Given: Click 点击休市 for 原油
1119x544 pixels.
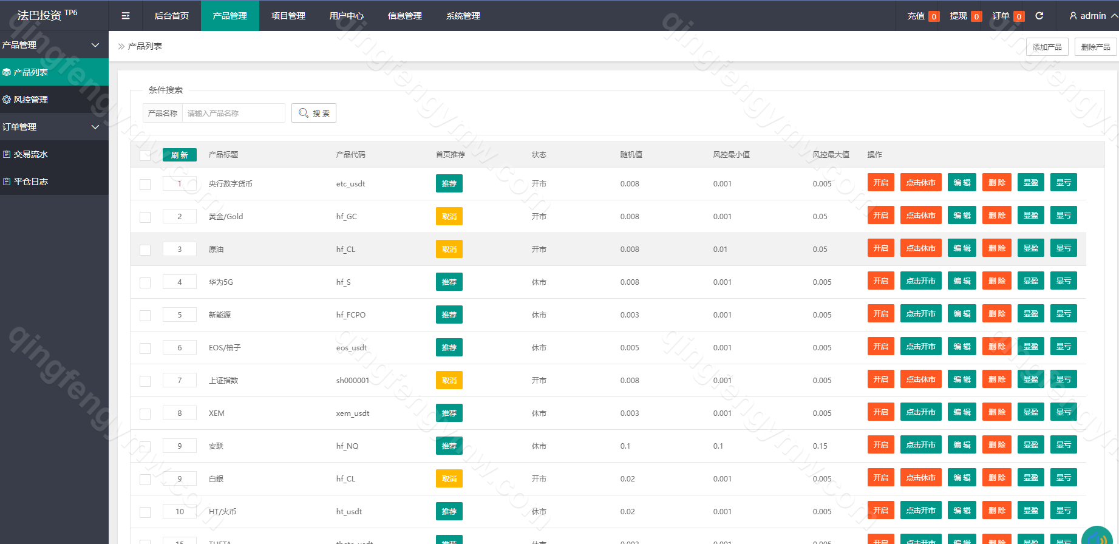Looking at the screenshot, I should coord(921,248).
